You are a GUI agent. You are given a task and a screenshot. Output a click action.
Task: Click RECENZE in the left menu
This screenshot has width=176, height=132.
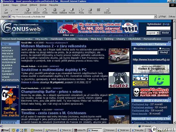pyautogui.click(x=8, y=56)
